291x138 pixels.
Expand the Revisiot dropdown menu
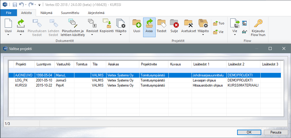click(x=92, y=35)
